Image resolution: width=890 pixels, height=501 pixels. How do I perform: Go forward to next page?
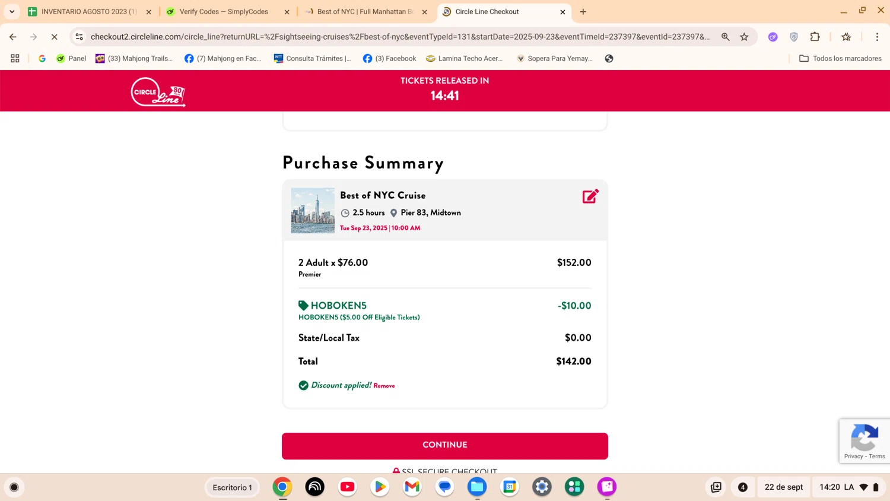tap(34, 37)
